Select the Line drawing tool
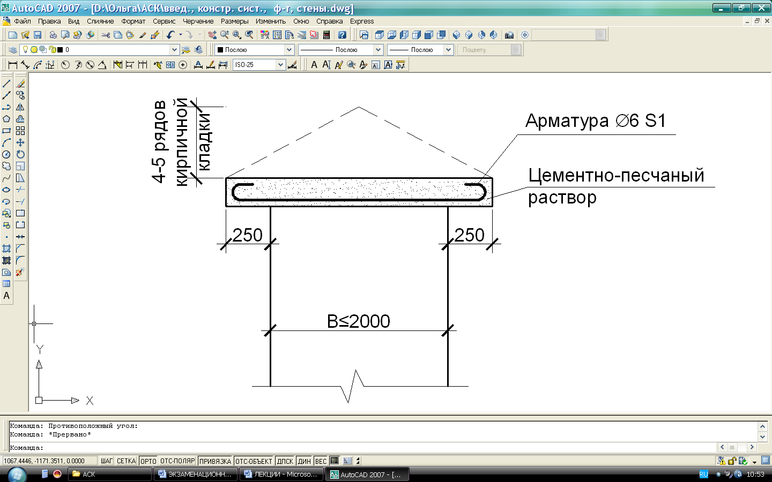The height and width of the screenshot is (482, 772). [6, 84]
